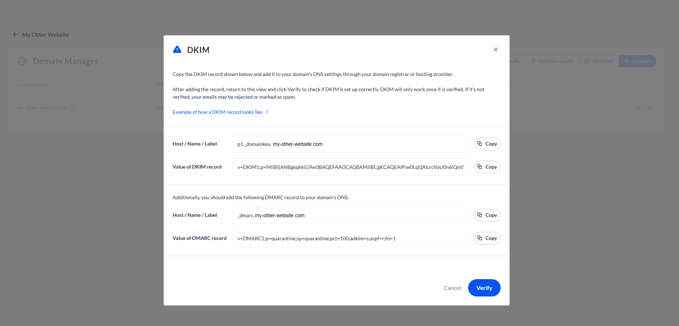Switch to the Webmail section
Screen dimensions: 679x326
coord(598,61)
